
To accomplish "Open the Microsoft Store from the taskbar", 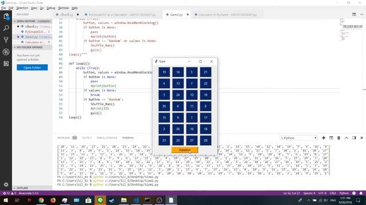I will [x=88, y=200].
